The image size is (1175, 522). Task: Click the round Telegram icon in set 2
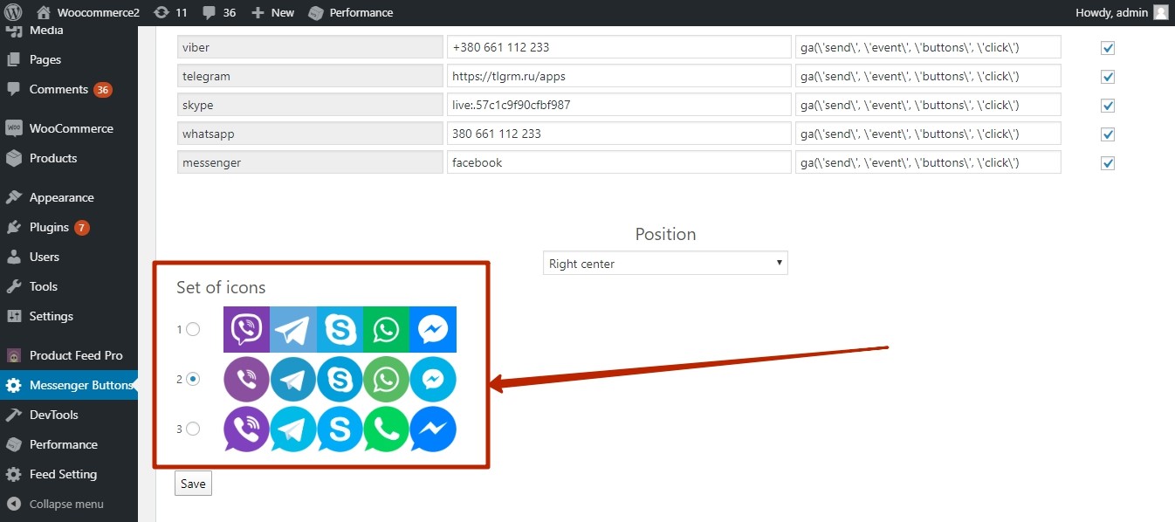(x=293, y=380)
